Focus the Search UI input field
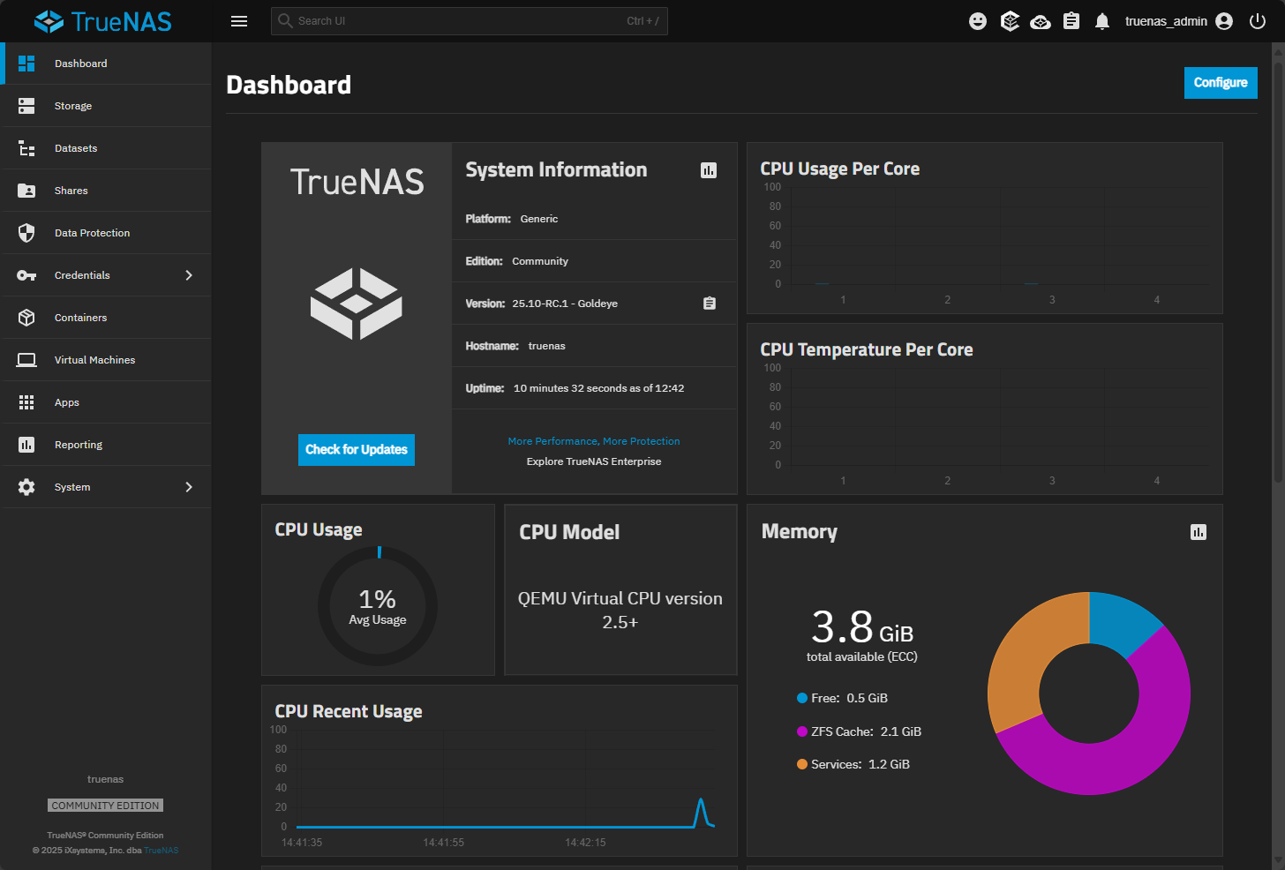The image size is (1285, 870). click(470, 21)
